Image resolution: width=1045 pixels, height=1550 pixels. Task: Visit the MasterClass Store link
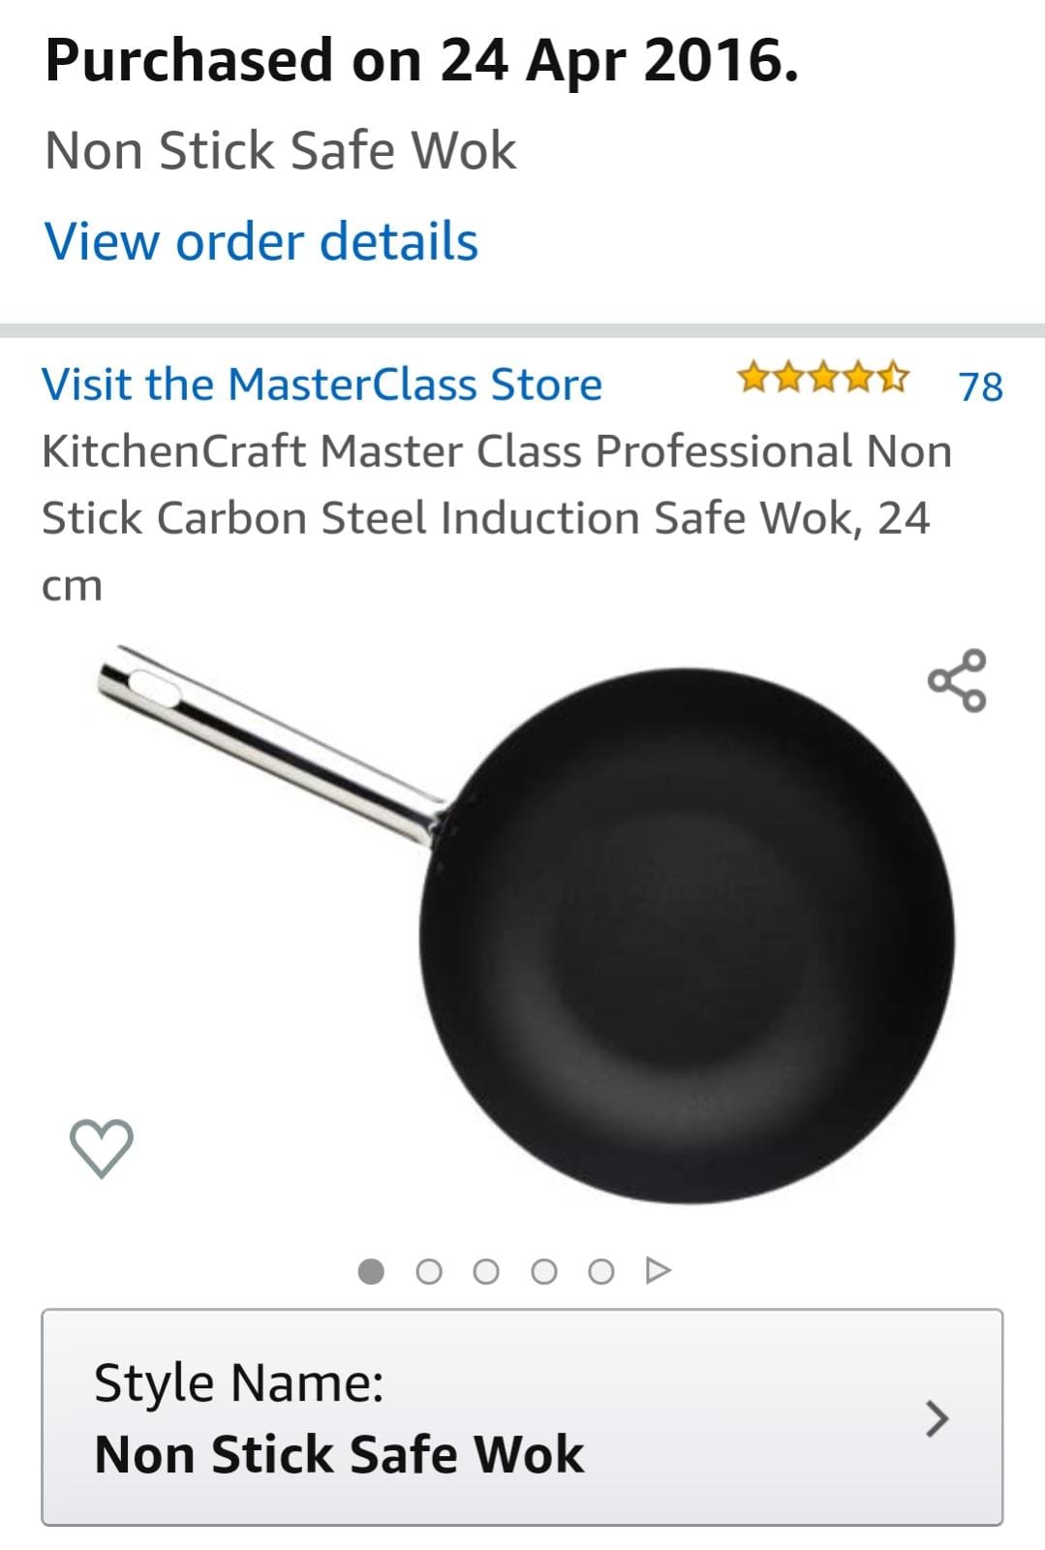tap(323, 385)
